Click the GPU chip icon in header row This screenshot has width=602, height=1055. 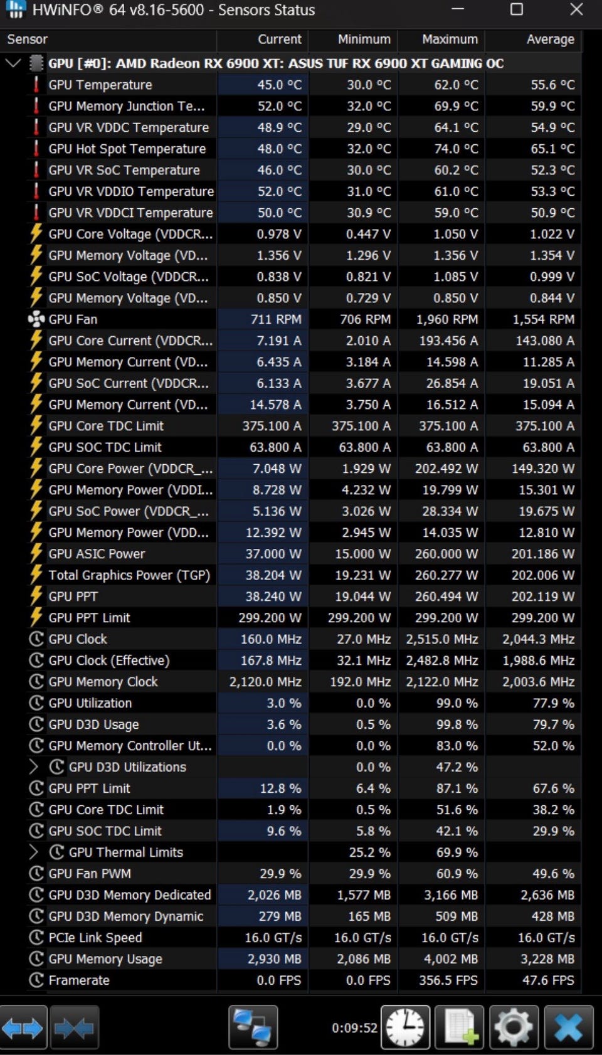click(x=36, y=63)
